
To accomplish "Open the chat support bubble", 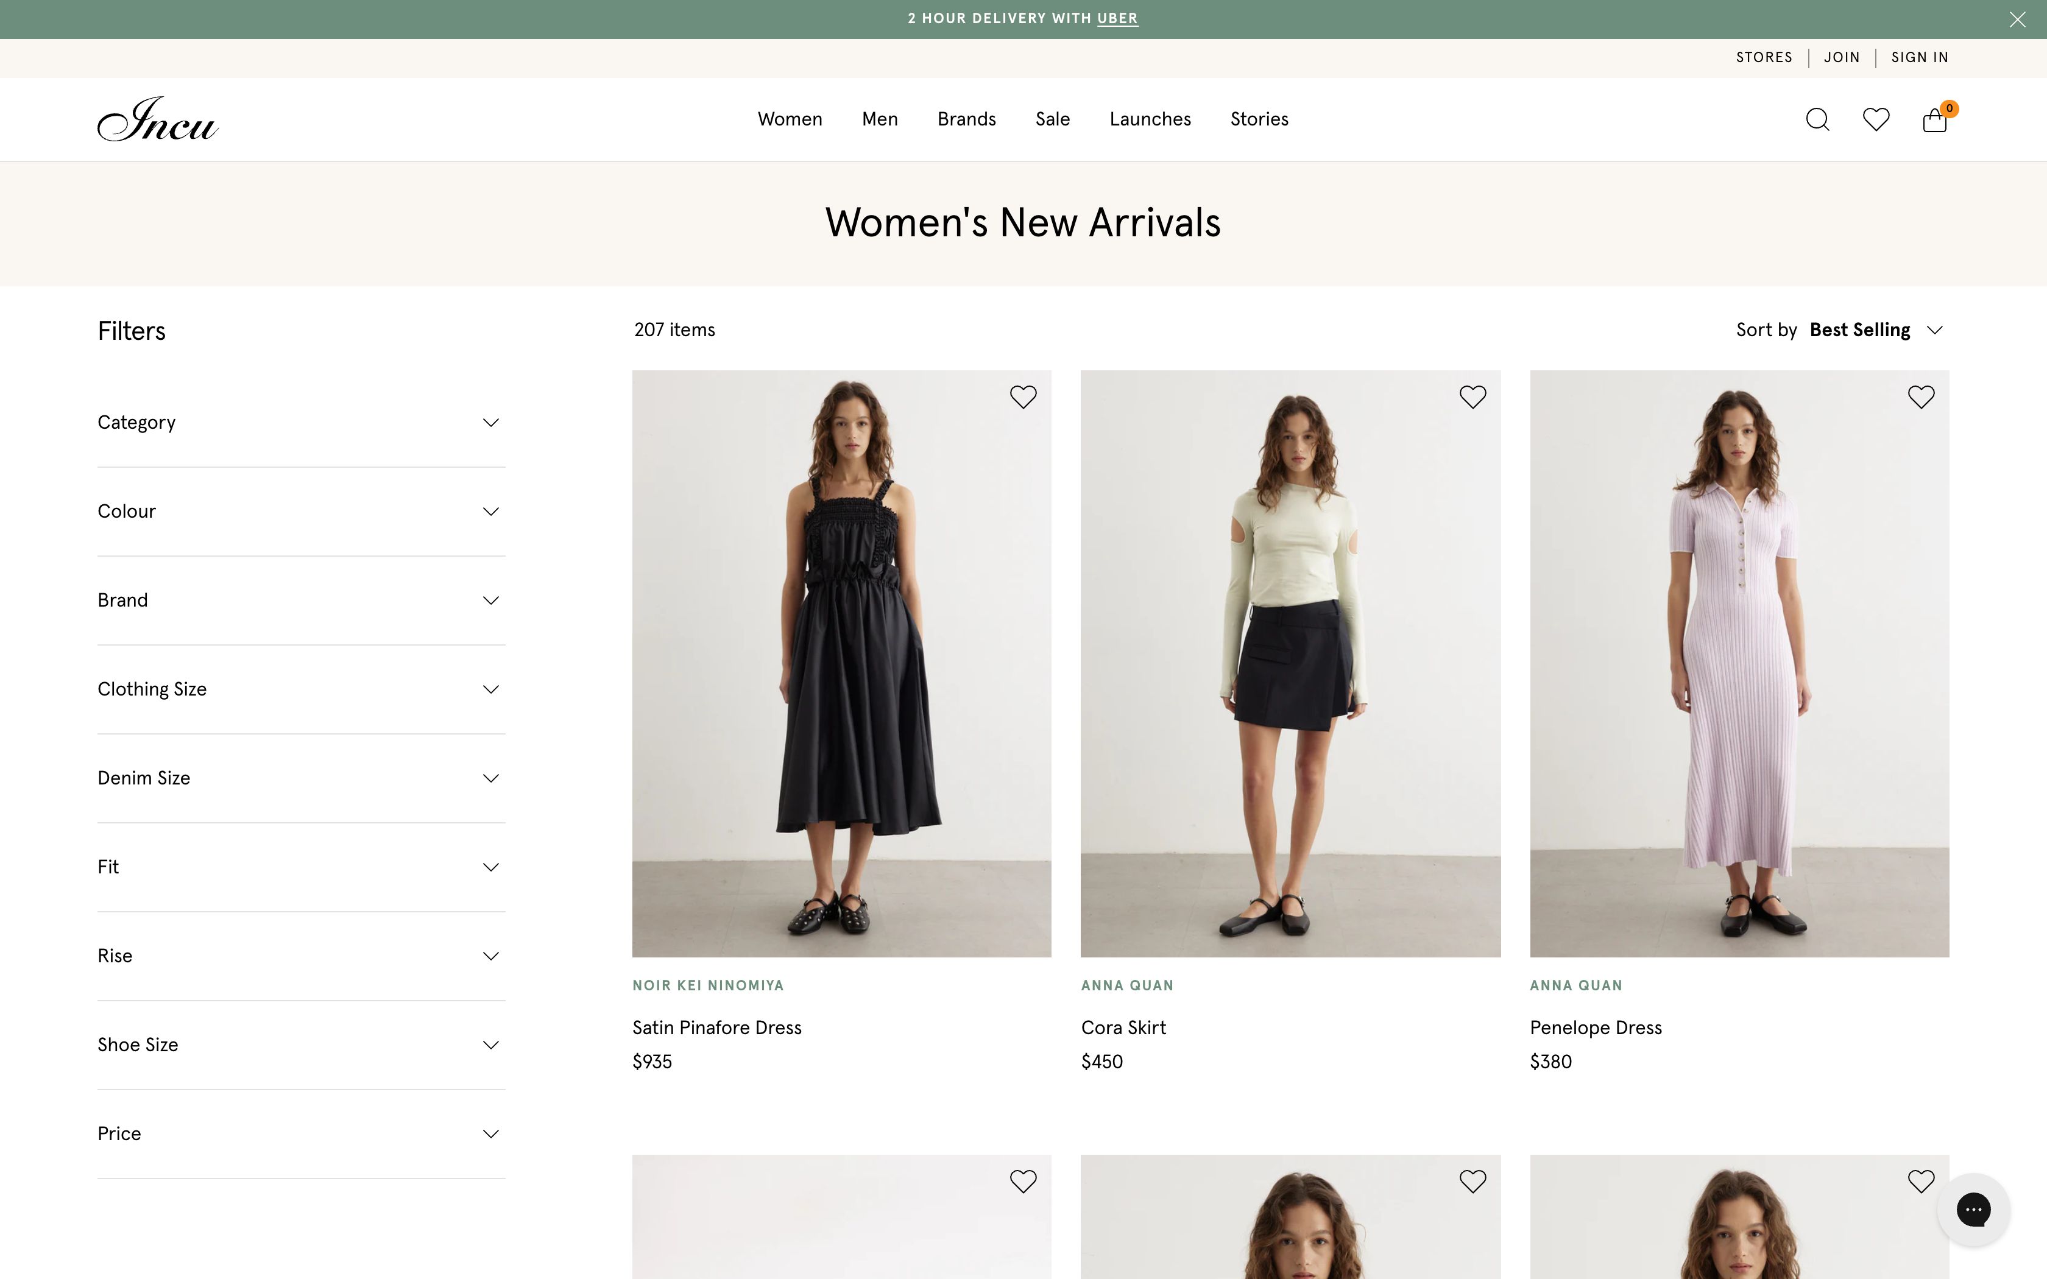I will pyautogui.click(x=1973, y=1209).
